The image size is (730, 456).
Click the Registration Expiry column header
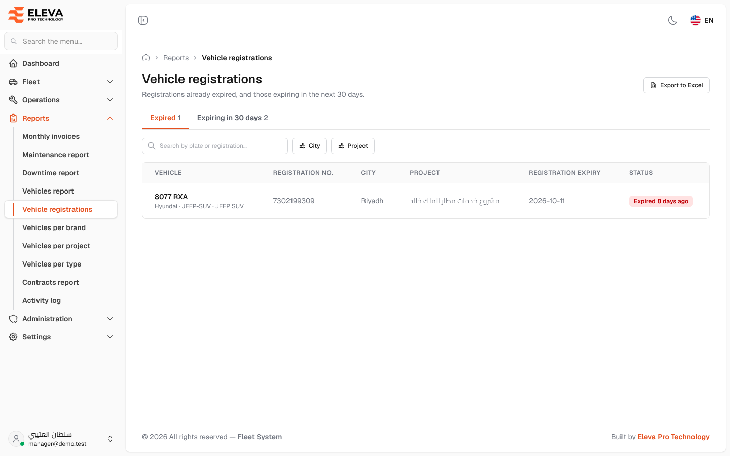[x=564, y=173]
